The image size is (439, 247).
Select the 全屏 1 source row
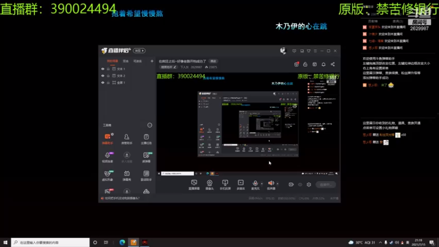pos(127,83)
